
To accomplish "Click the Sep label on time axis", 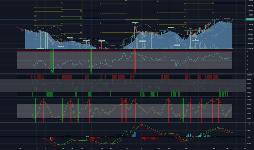I will pyautogui.click(x=102, y=149).
